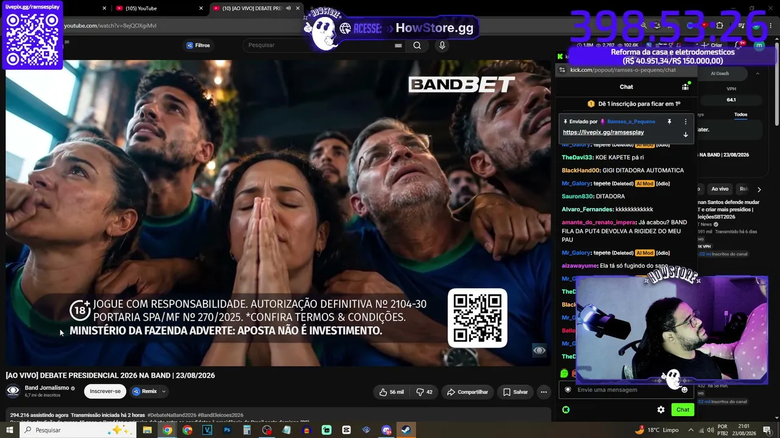
Task: Open the Windows Start menu
Action: click(10, 430)
